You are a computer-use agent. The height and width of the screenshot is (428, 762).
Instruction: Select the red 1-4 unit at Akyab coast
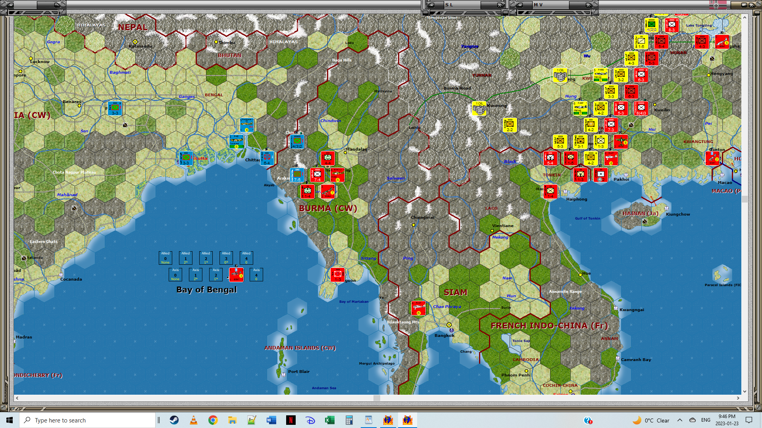307,191
